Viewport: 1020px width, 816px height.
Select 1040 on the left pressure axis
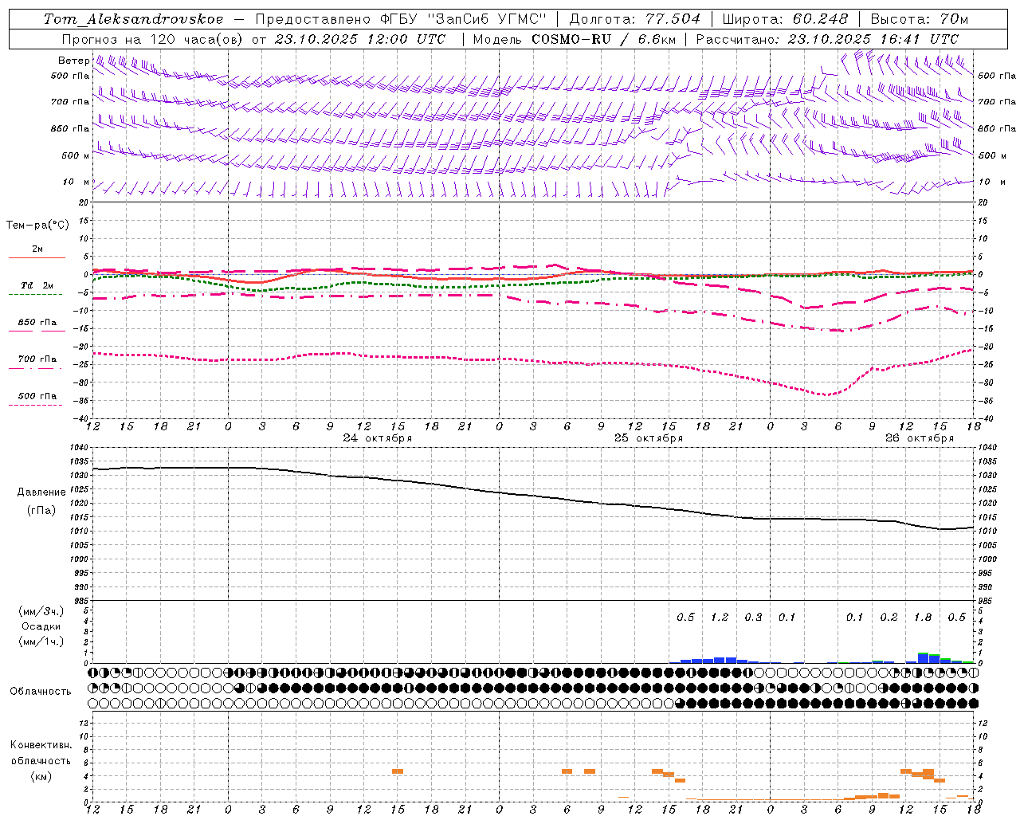(x=81, y=448)
